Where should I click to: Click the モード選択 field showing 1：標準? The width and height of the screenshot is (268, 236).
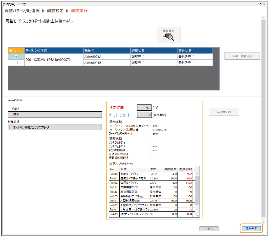(55, 114)
